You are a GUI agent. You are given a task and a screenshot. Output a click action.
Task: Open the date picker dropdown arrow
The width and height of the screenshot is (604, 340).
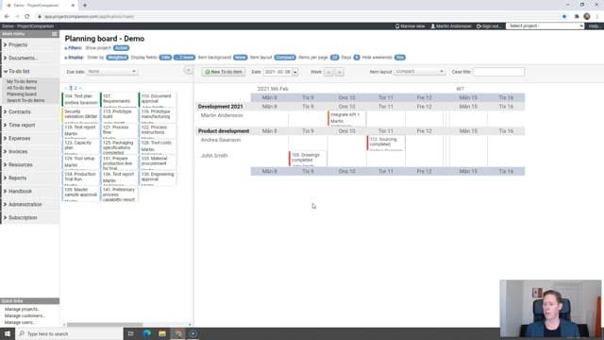point(295,72)
